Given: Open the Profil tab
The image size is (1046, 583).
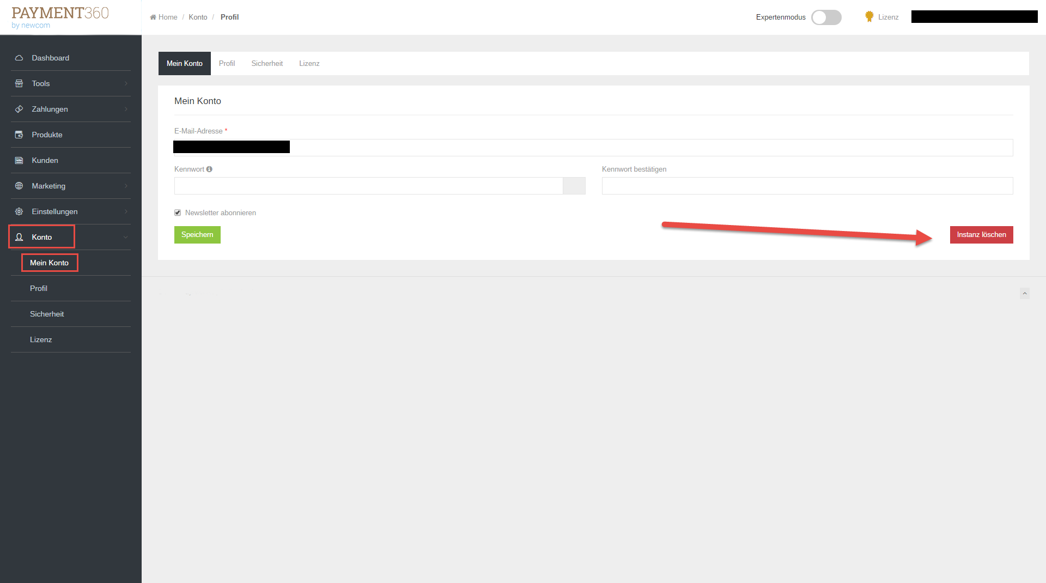Looking at the screenshot, I should pyautogui.click(x=227, y=64).
